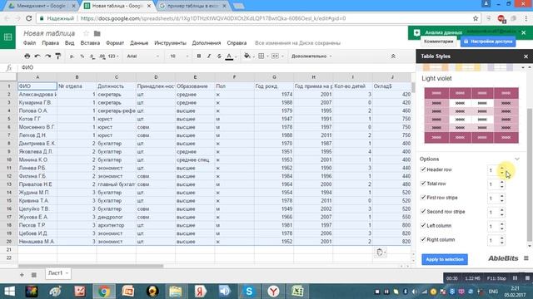Redo the last action
This screenshot has height=299, width=533.
tap(47, 56)
